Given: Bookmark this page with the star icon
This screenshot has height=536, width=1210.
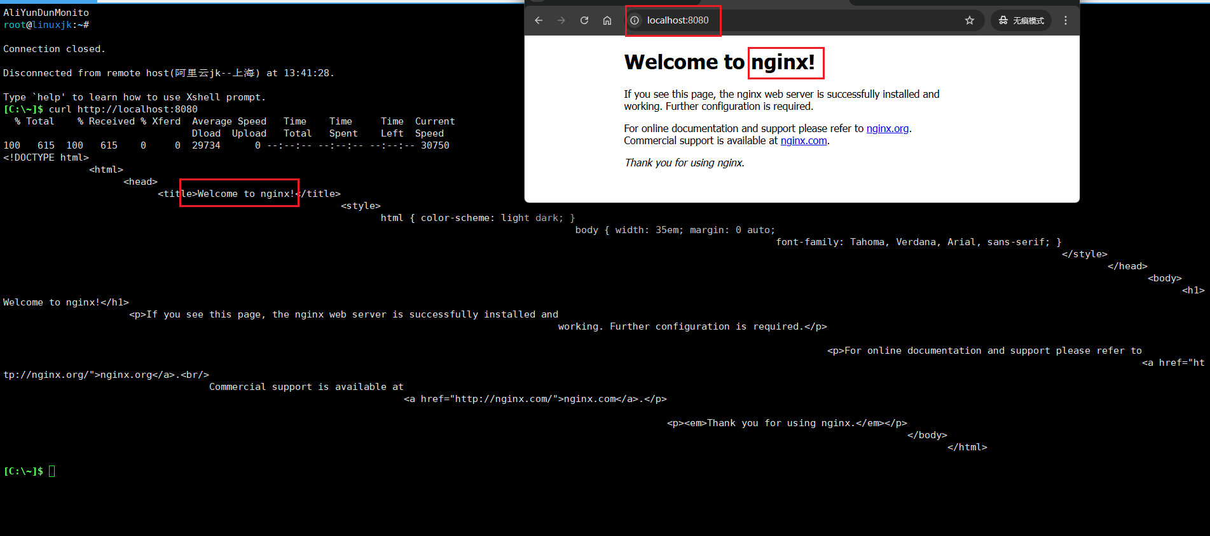Looking at the screenshot, I should click(970, 20).
